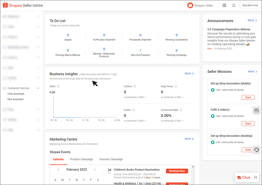Expand the Chat window with popout icon
This screenshot has height=185, width=262.
pos(255,177)
